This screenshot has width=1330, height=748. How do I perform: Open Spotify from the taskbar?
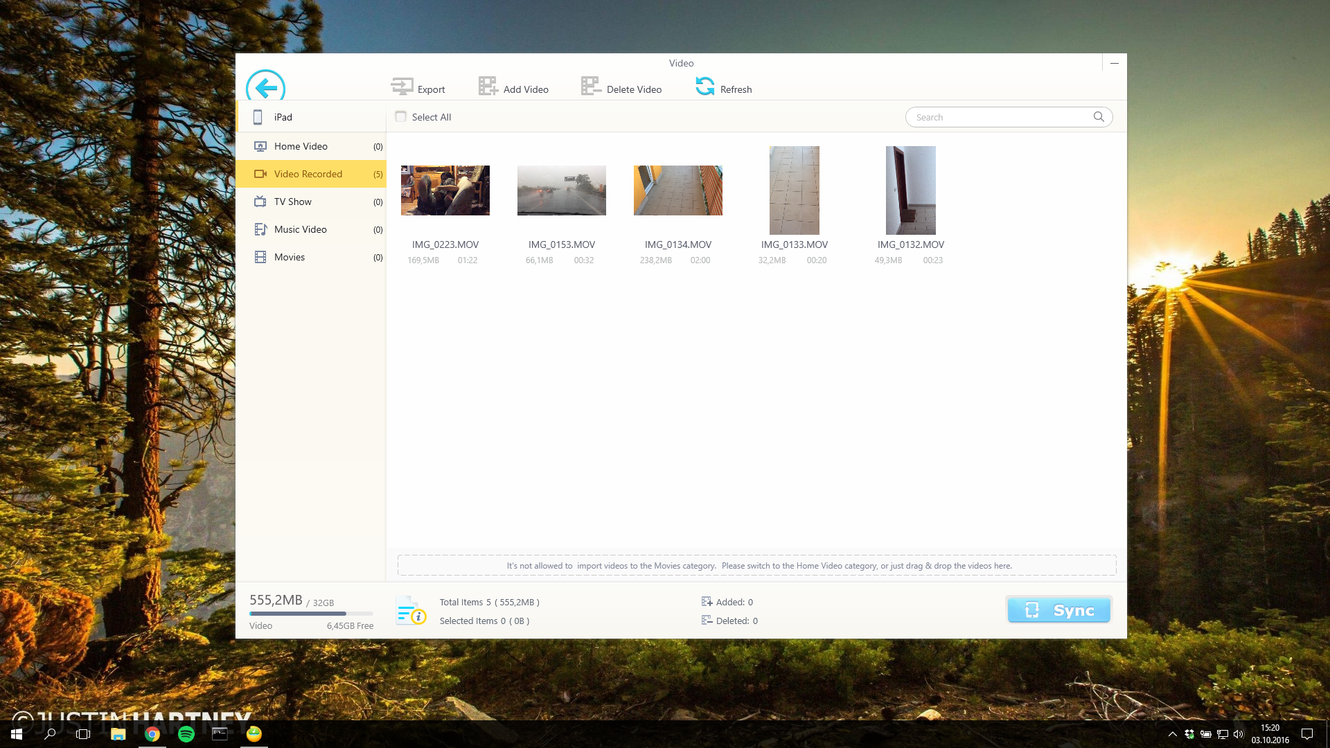(186, 734)
